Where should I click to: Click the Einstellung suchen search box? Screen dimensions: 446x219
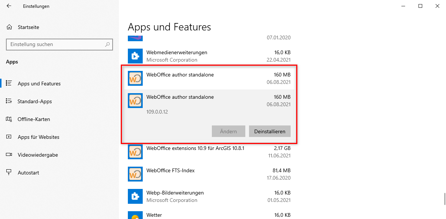59,45
